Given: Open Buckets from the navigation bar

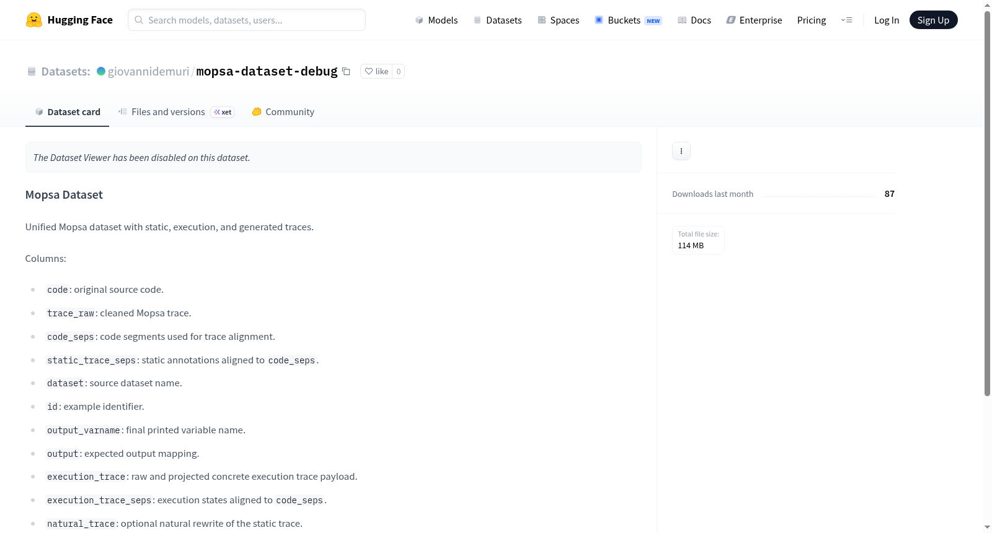Looking at the screenshot, I should point(628,20).
